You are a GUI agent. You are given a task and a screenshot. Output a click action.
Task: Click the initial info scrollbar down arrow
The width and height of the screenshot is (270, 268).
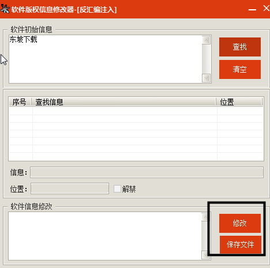(x=207, y=78)
